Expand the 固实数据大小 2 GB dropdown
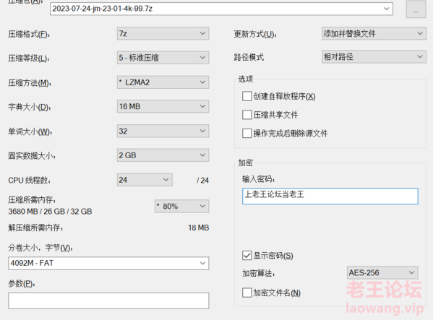Image resolution: width=433 pixels, height=320 pixels. [163, 155]
